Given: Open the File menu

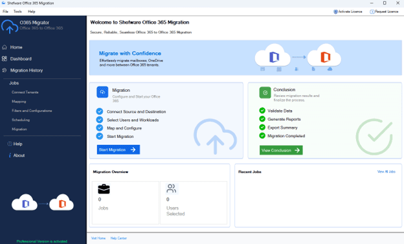Looking at the screenshot, I should click(5, 12).
